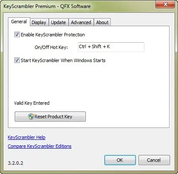This screenshot has width=178, height=174.
Task: Confirm settings with the OK button
Action: coord(120,160)
